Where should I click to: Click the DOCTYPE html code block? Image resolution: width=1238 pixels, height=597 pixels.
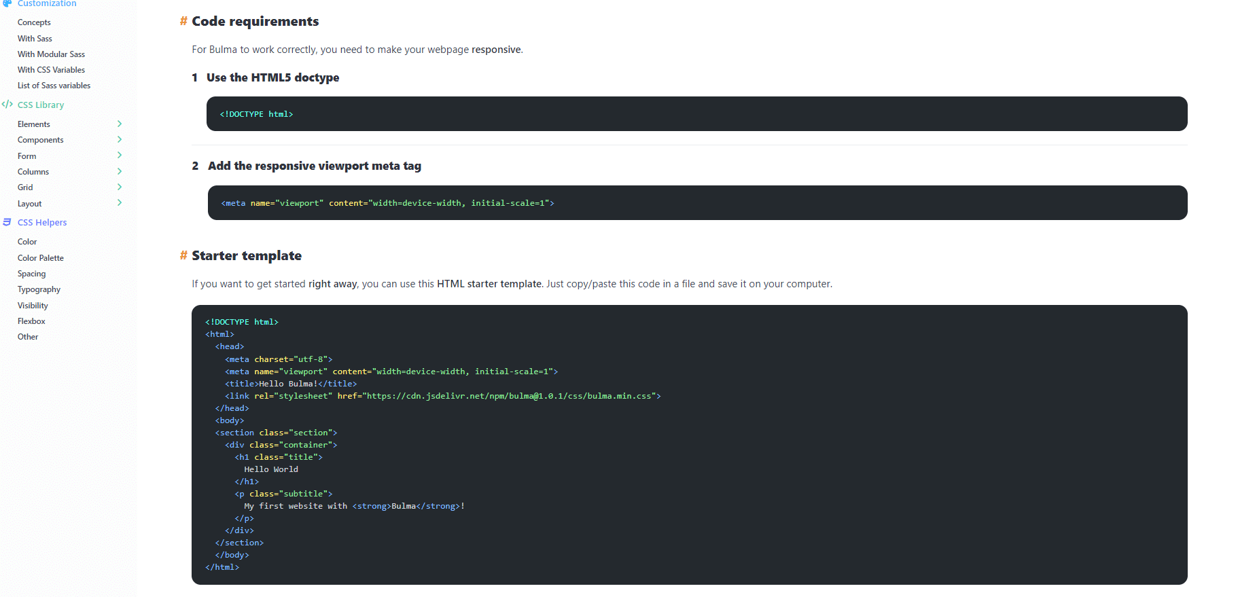(x=696, y=113)
